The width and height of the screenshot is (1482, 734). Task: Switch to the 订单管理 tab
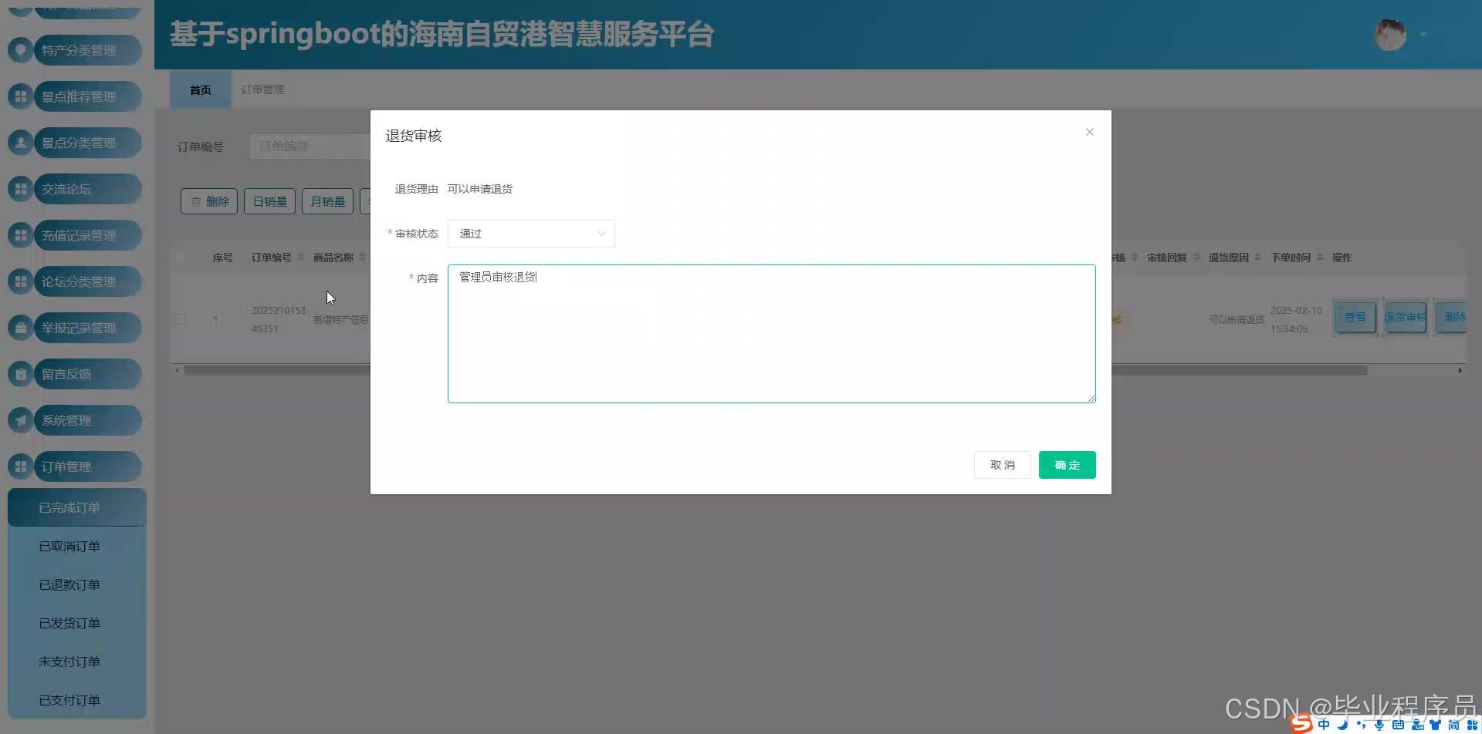point(262,89)
